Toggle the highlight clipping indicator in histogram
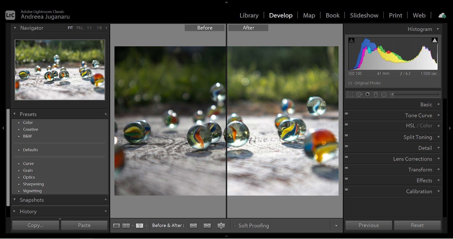Viewport: 453px width, 239px height. coord(435,40)
